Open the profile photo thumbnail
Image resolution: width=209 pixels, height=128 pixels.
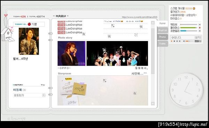point(29,41)
